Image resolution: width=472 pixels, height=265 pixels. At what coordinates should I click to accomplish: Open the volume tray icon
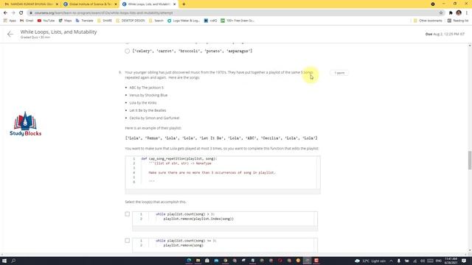[423, 261]
